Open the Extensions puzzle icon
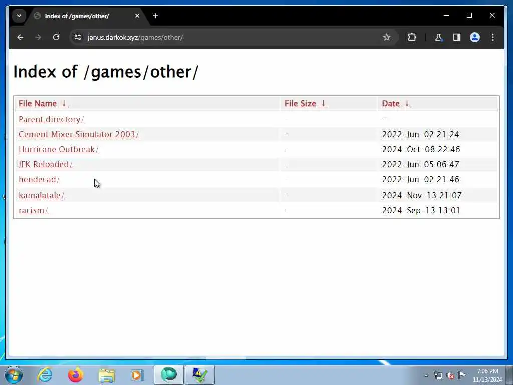Image resolution: width=513 pixels, height=385 pixels. click(x=412, y=37)
